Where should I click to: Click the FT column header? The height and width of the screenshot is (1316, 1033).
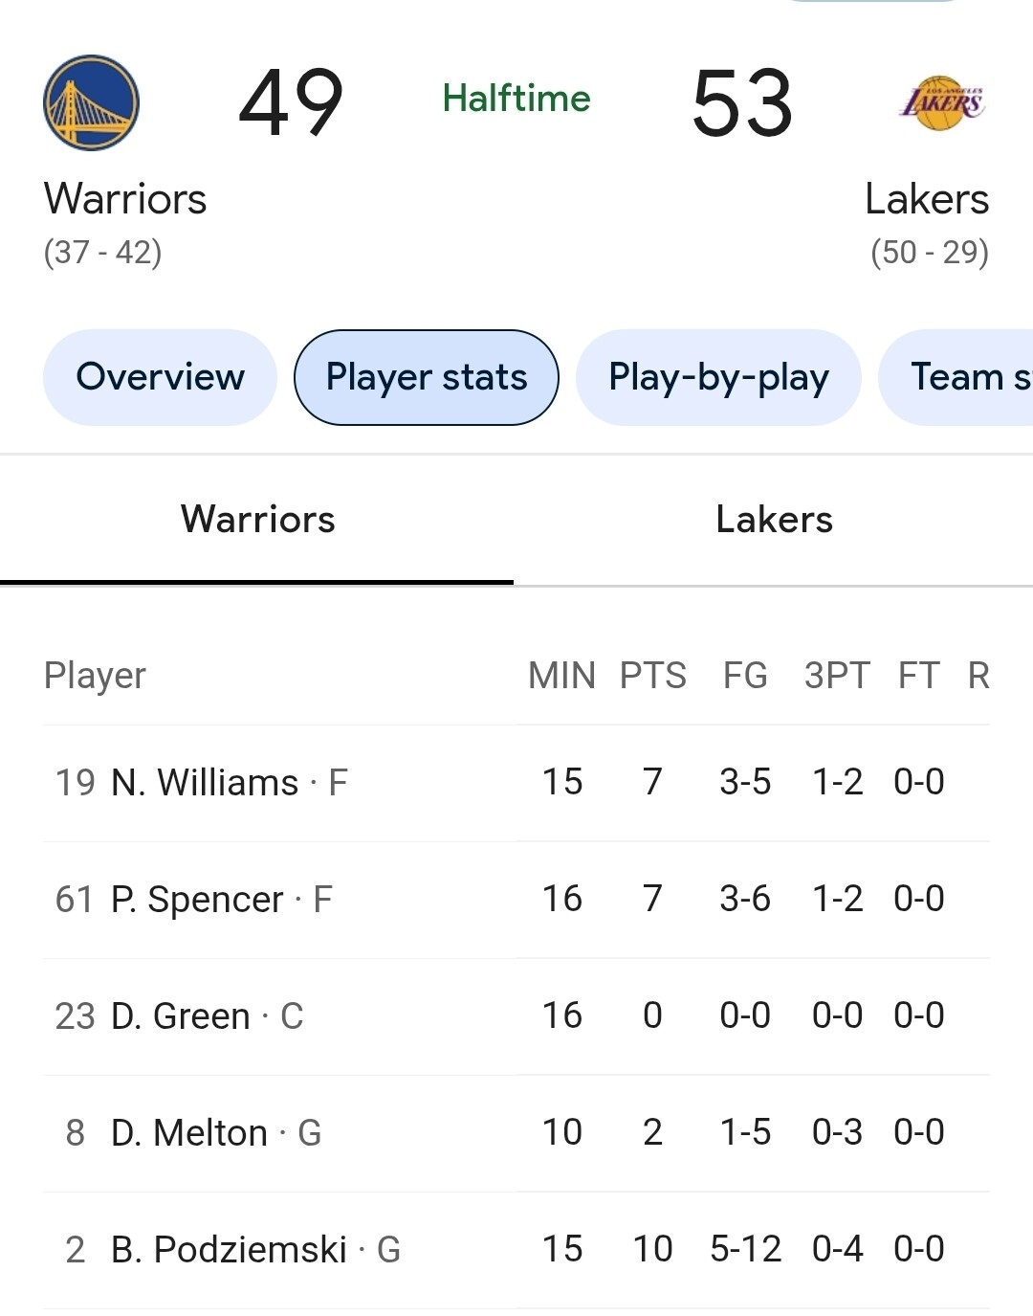click(918, 676)
